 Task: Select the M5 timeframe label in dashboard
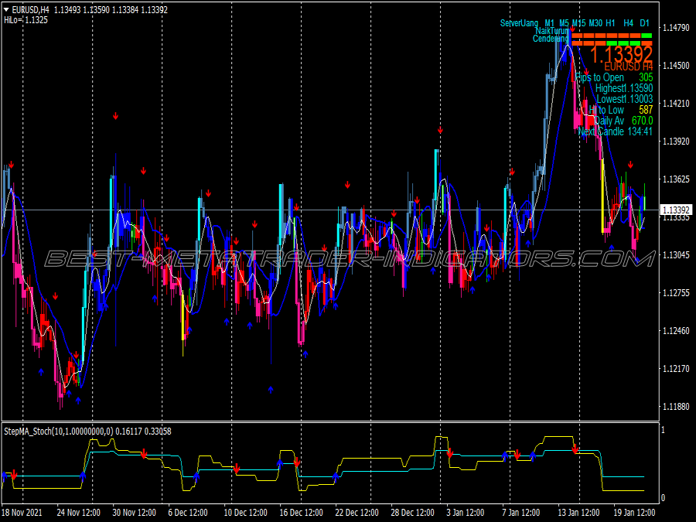click(564, 23)
